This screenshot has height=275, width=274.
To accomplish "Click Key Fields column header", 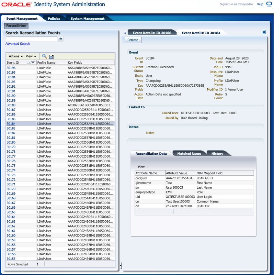I will (91, 63).
